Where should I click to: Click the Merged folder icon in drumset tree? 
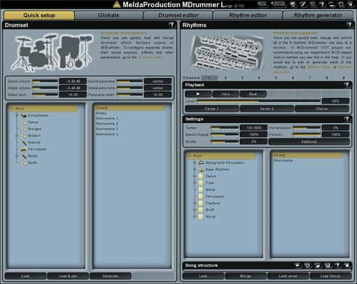[24, 129]
